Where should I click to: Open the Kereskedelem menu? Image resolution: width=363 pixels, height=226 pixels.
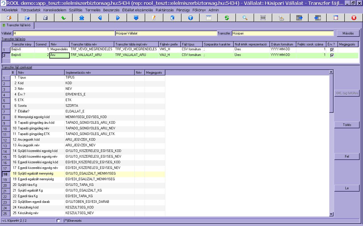click(55, 10)
